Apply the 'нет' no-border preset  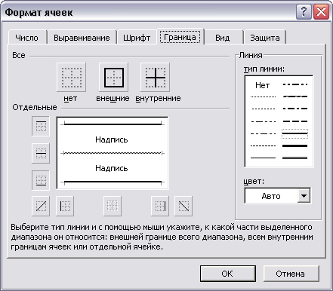click(x=72, y=77)
